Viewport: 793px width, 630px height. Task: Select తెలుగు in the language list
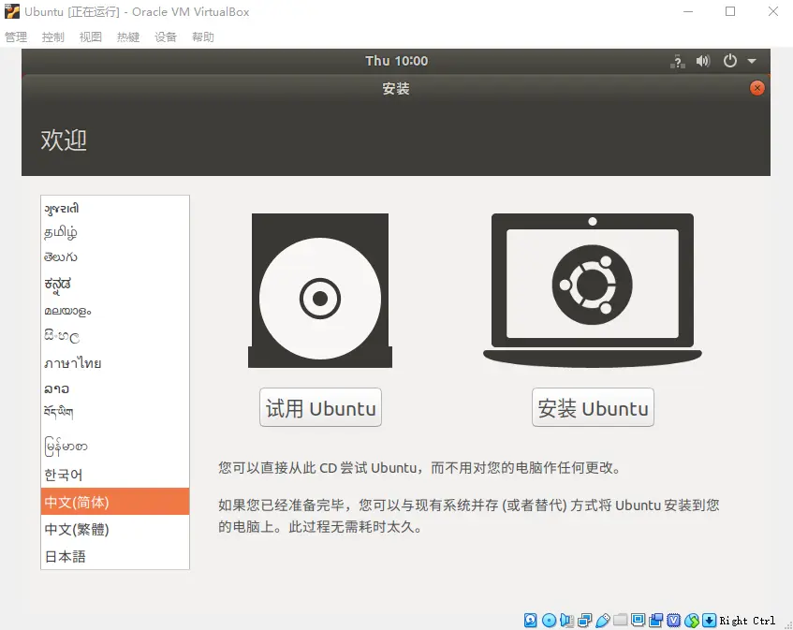pyautogui.click(x=115, y=257)
